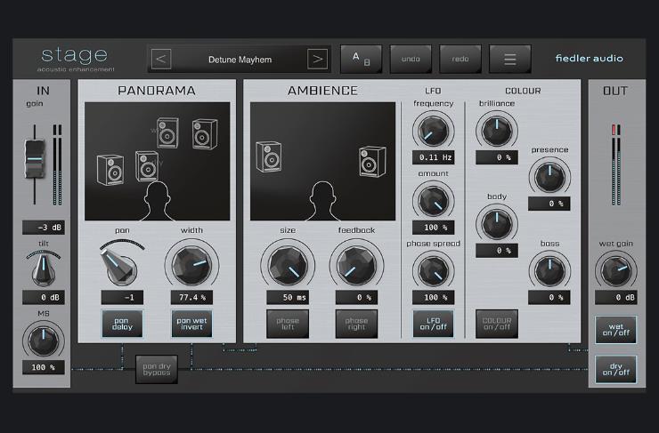Viewport: 659px width, 433px height.
Task: Click the -3 dB input gain value field
Action: click(44, 228)
